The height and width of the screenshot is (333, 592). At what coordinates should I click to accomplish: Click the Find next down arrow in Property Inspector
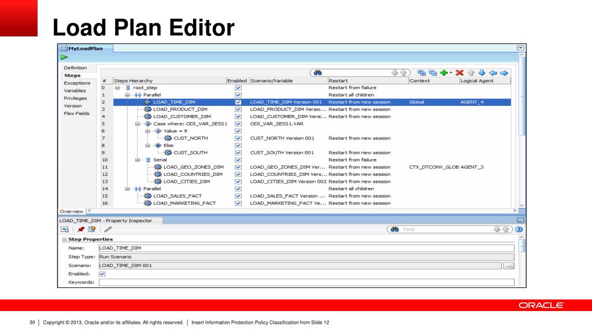tap(497, 229)
